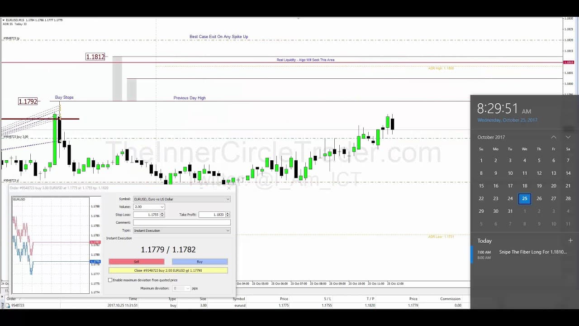Click yellow Close #9548723 buy 2.00 button
Screen dimensions: 579x326
coord(168,270)
